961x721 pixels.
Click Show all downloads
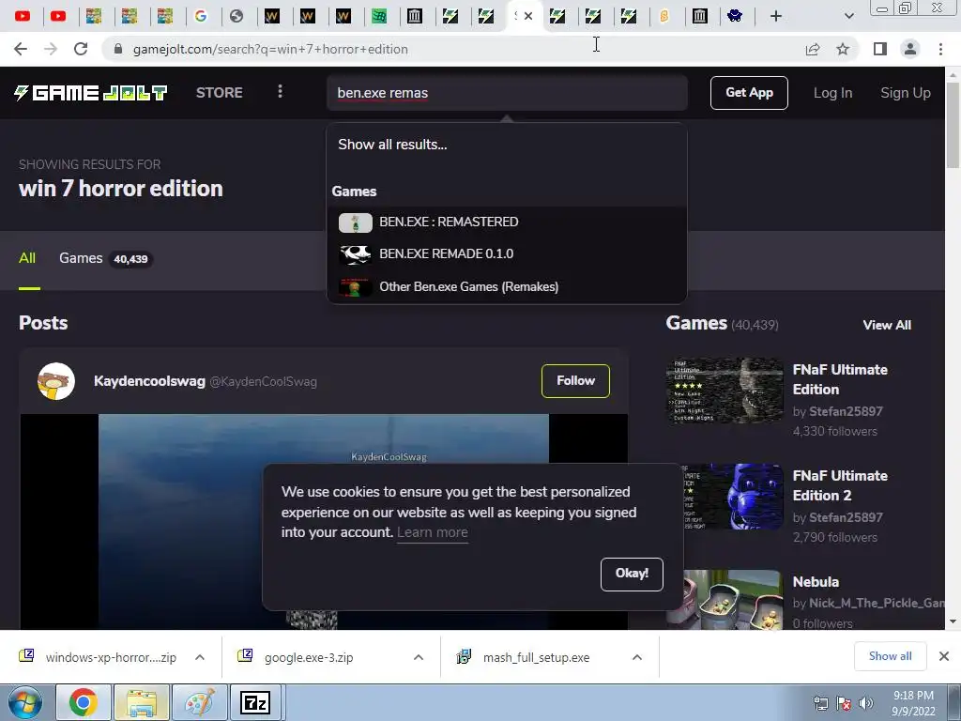tap(890, 656)
